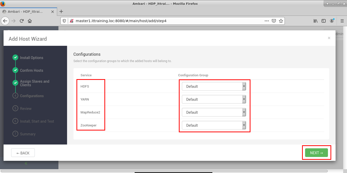This screenshot has height=173, width=347.
Task: Expand HDFS configuration group dropdown
Action: (214, 86)
